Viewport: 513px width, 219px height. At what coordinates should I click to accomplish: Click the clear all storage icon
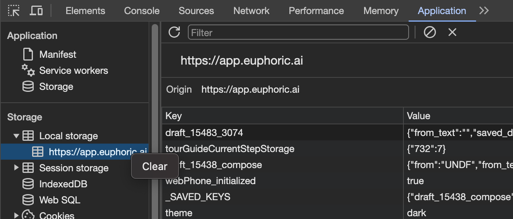pyautogui.click(x=430, y=32)
